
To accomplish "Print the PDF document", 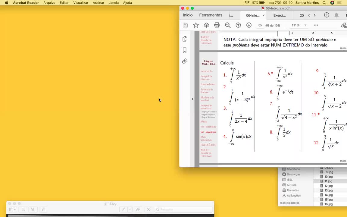I will 217,25.
